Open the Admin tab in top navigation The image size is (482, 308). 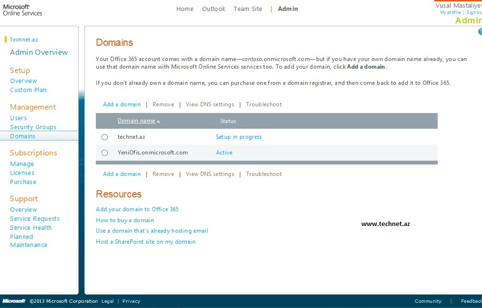coord(287,9)
